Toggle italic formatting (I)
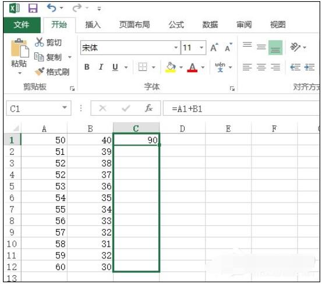The height and width of the screenshot is (284, 322). [x=101, y=67]
